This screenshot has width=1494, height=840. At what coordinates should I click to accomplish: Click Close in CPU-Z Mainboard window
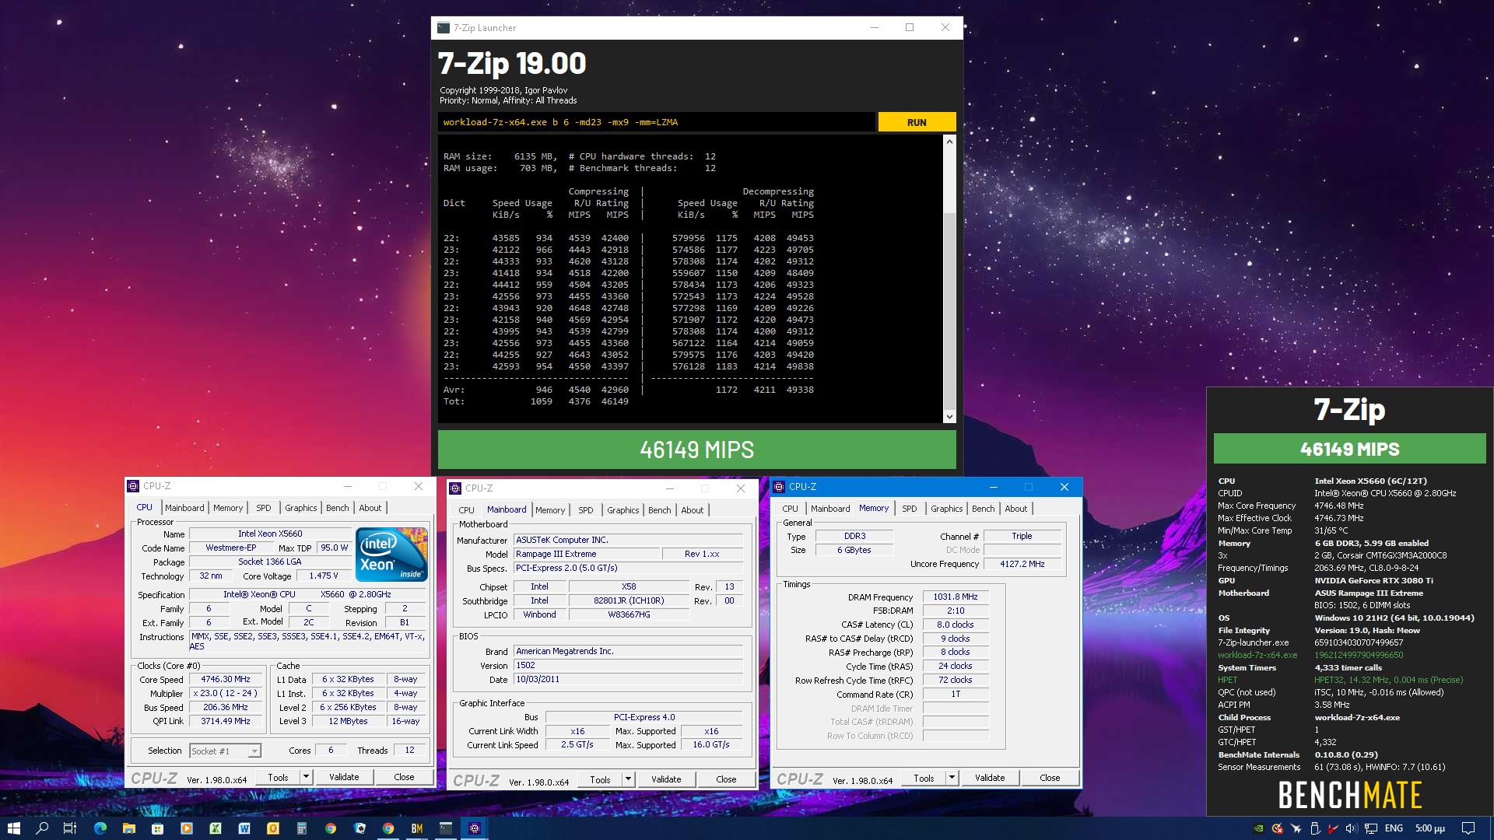[x=726, y=779]
